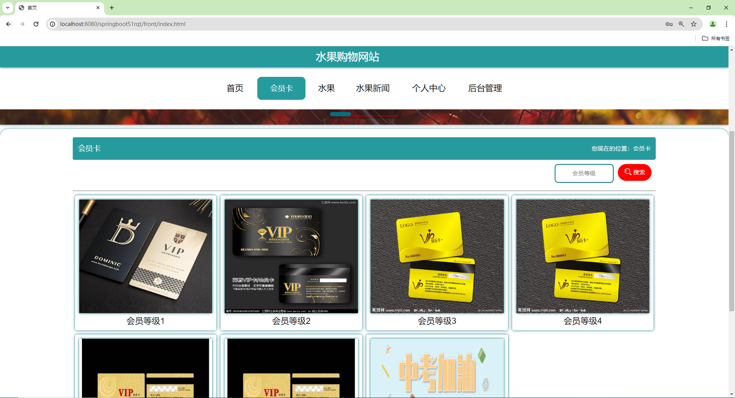Open the 个人中心 page
The width and height of the screenshot is (735, 398).
[429, 88]
